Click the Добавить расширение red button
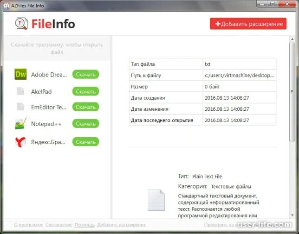The width and height of the screenshot is (299, 234). (248, 24)
